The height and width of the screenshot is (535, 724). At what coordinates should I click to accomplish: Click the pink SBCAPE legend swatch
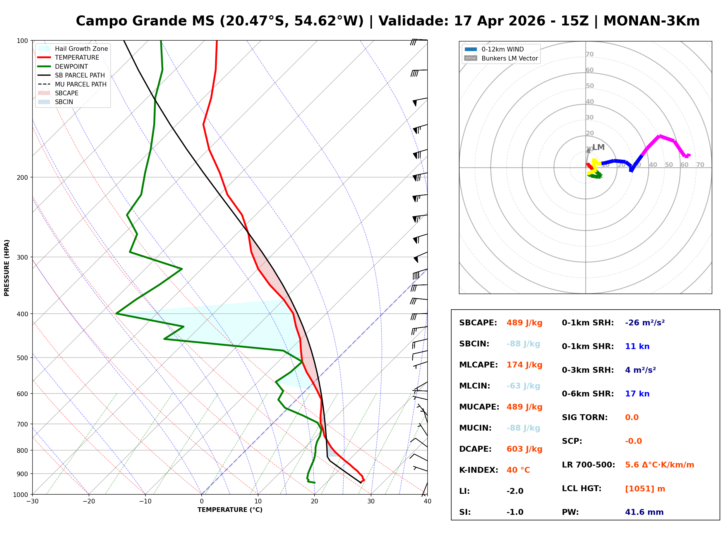point(44,93)
